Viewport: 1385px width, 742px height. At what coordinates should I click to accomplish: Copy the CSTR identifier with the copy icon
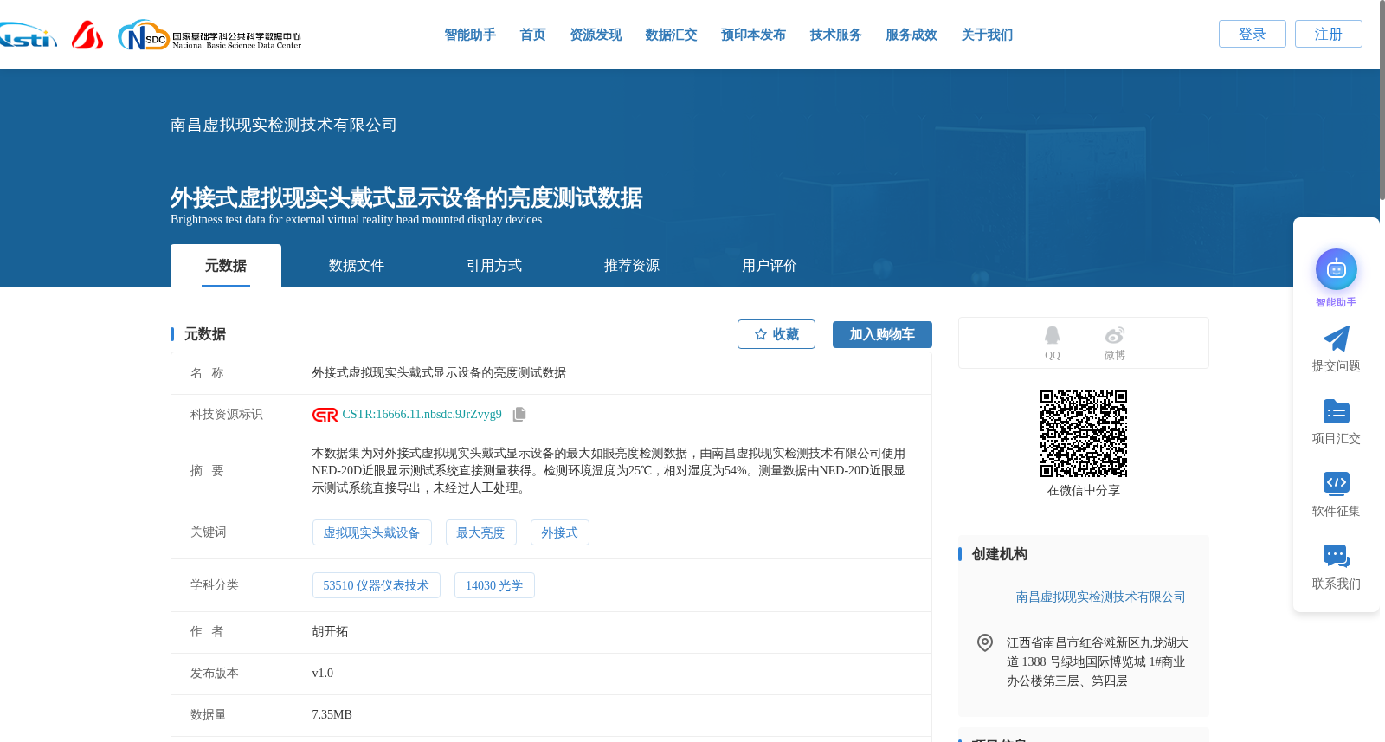tap(519, 415)
